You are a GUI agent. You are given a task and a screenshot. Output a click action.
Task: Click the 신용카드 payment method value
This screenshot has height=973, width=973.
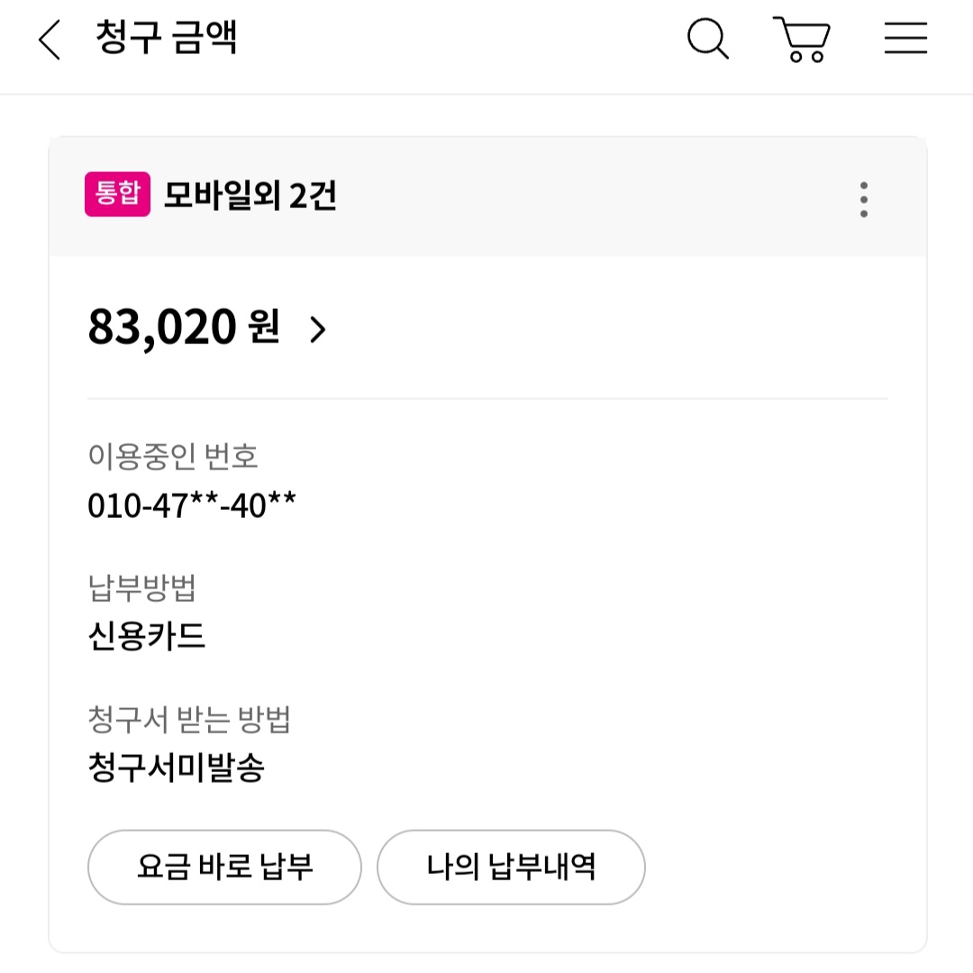click(x=147, y=637)
